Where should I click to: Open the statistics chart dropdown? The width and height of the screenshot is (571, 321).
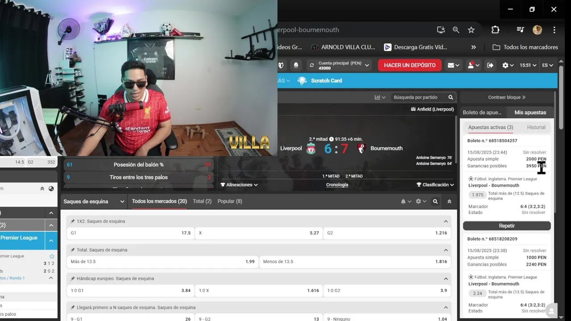click(380, 97)
